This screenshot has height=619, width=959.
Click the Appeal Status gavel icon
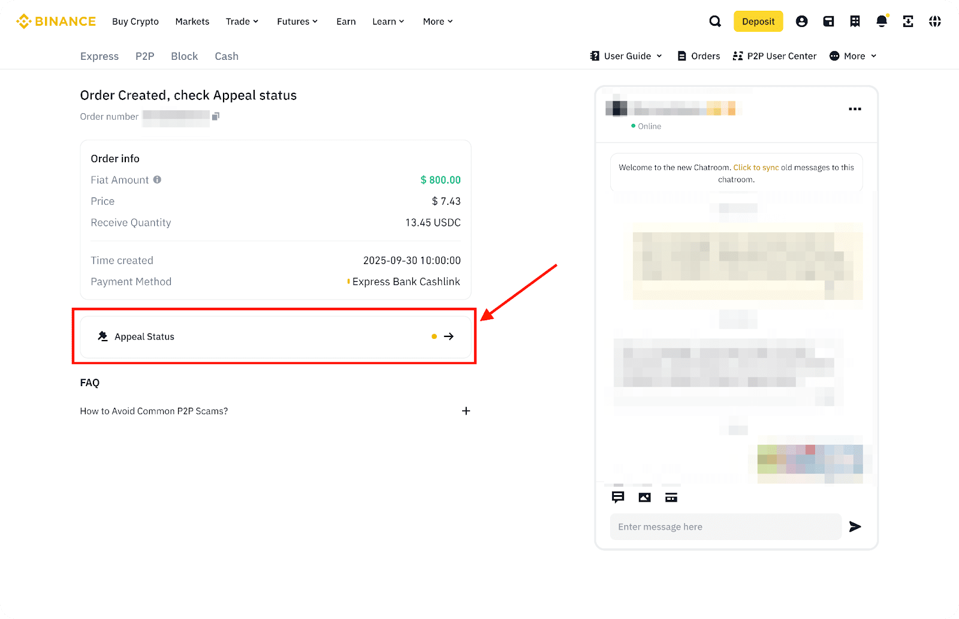coord(103,336)
